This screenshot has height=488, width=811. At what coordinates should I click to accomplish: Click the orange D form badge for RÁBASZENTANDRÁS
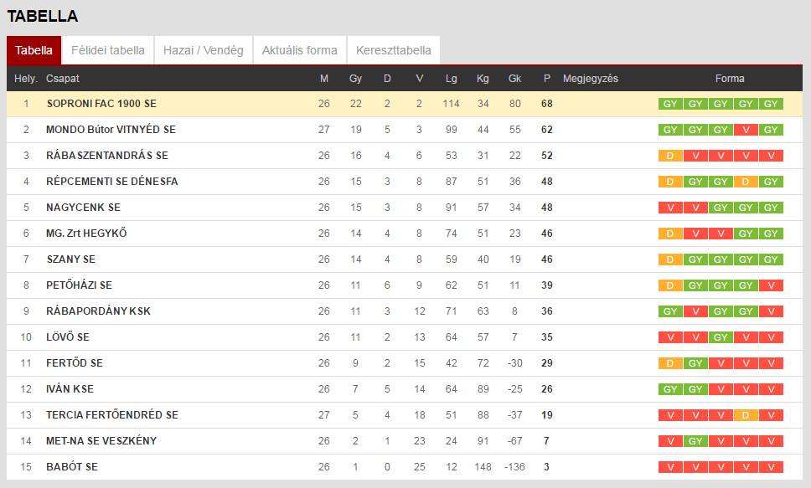[669, 156]
